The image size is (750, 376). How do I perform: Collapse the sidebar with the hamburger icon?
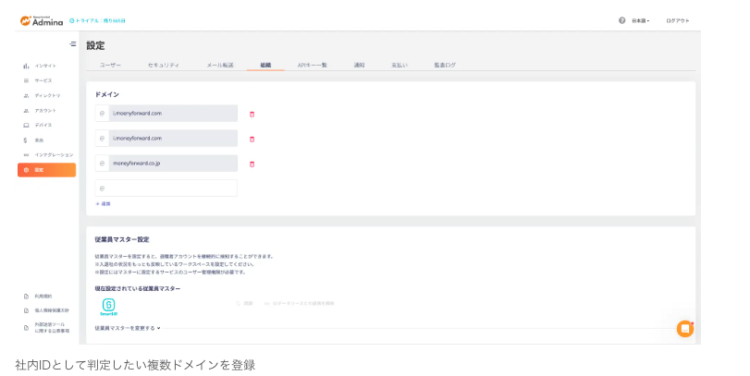73,44
